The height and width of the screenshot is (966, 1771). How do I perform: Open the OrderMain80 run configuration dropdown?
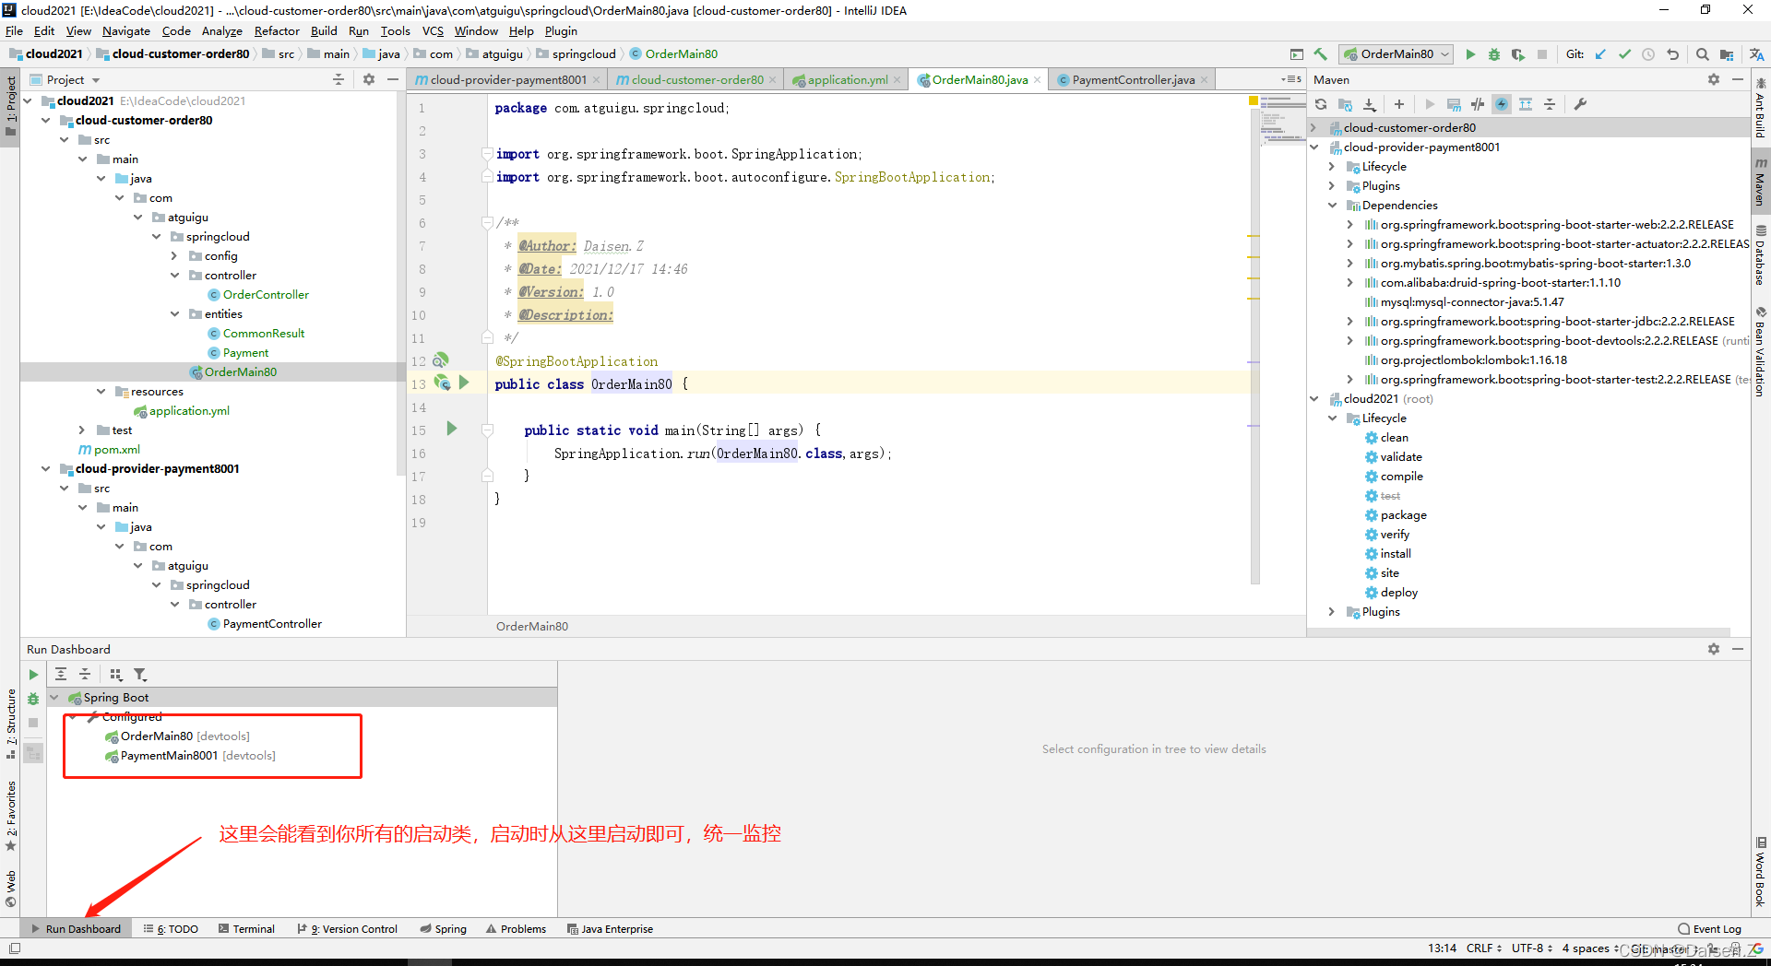(x=1397, y=54)
